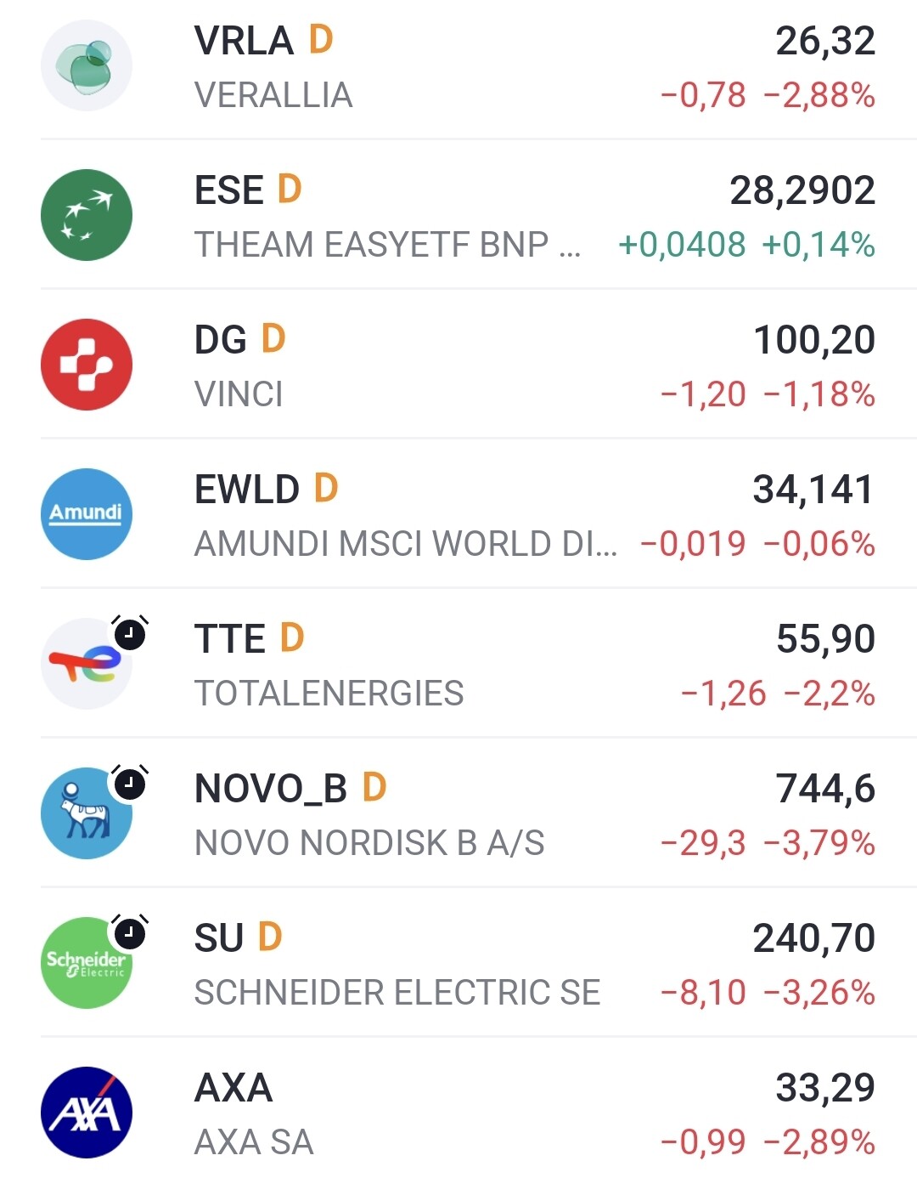The height and width of the screenshot is (1178, 917).
Task: Open THEAM EASYETF BNP row name
Action: [388, 245]
